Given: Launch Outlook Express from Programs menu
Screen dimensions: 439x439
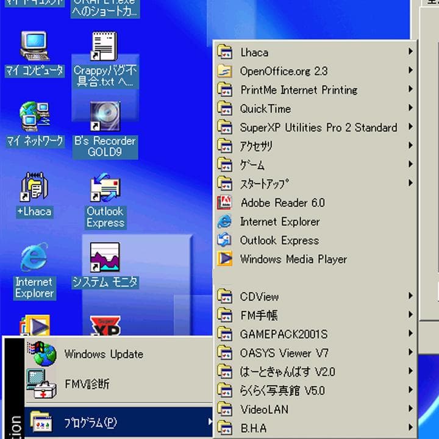Looking at the screenshot, I should [x=316, y=240].
